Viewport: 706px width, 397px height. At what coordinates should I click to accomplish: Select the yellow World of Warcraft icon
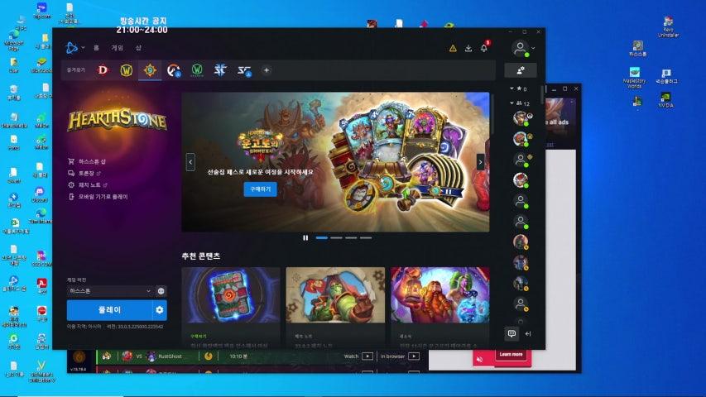pyautogui.click(x=127, y=70)
